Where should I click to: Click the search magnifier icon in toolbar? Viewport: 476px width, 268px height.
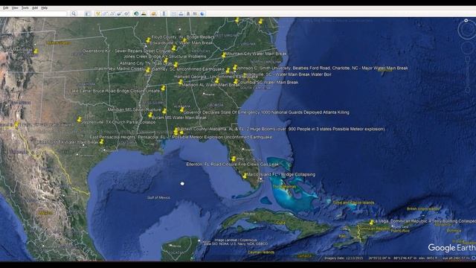[x=74, y=13]
